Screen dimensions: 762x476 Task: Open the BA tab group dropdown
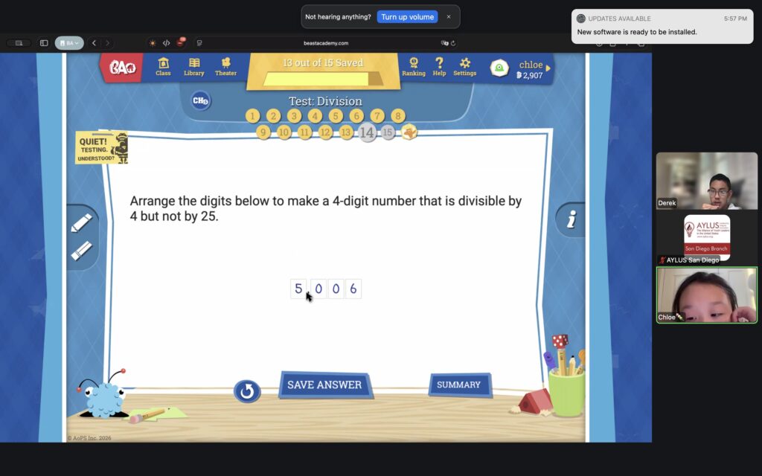69,43
